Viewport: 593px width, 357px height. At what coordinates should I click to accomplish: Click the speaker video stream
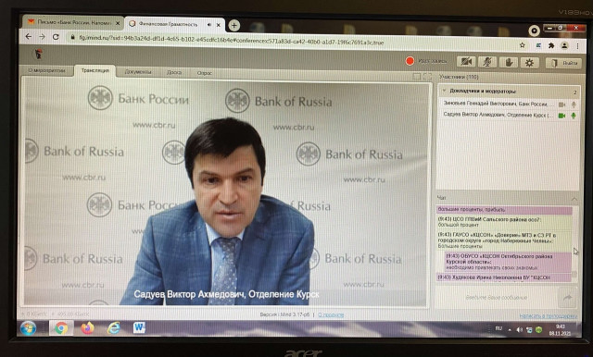coord(226,193)
